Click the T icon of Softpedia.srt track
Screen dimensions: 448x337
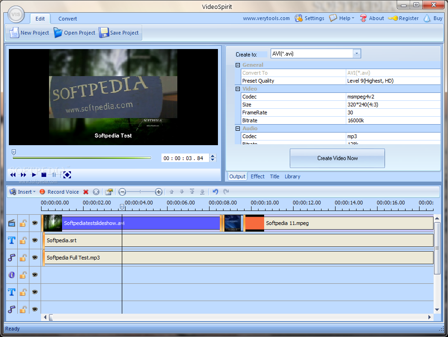(12, 240)
